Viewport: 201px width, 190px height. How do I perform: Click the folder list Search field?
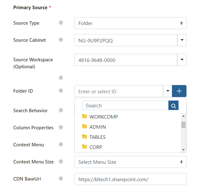125,105
